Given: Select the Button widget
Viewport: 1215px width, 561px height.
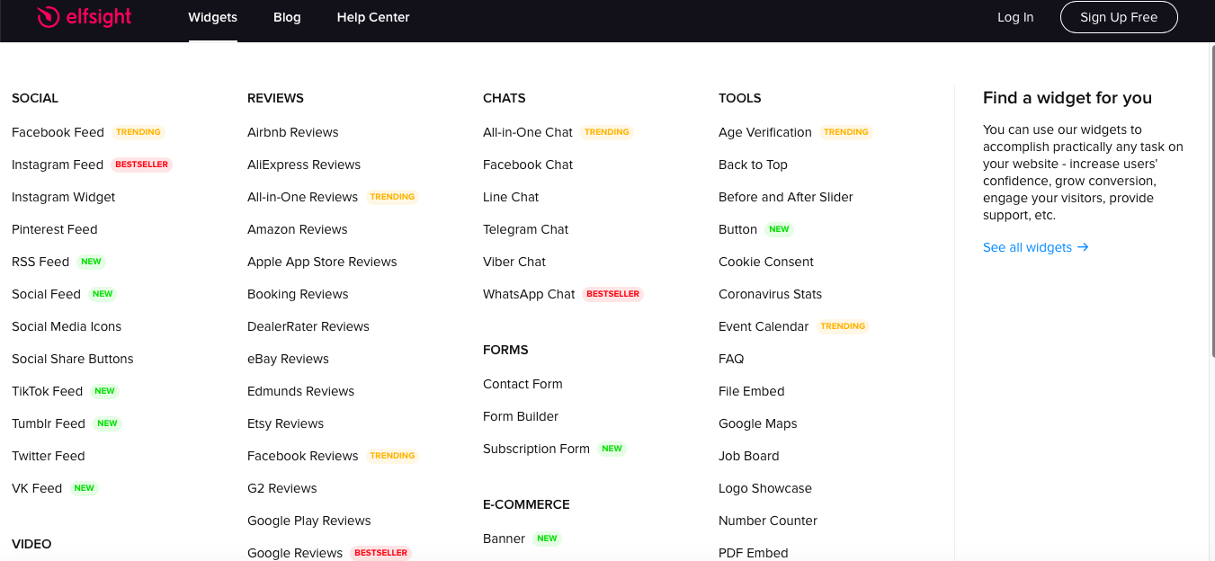Looking at the screenshot, I should click(x=737, y=229).
